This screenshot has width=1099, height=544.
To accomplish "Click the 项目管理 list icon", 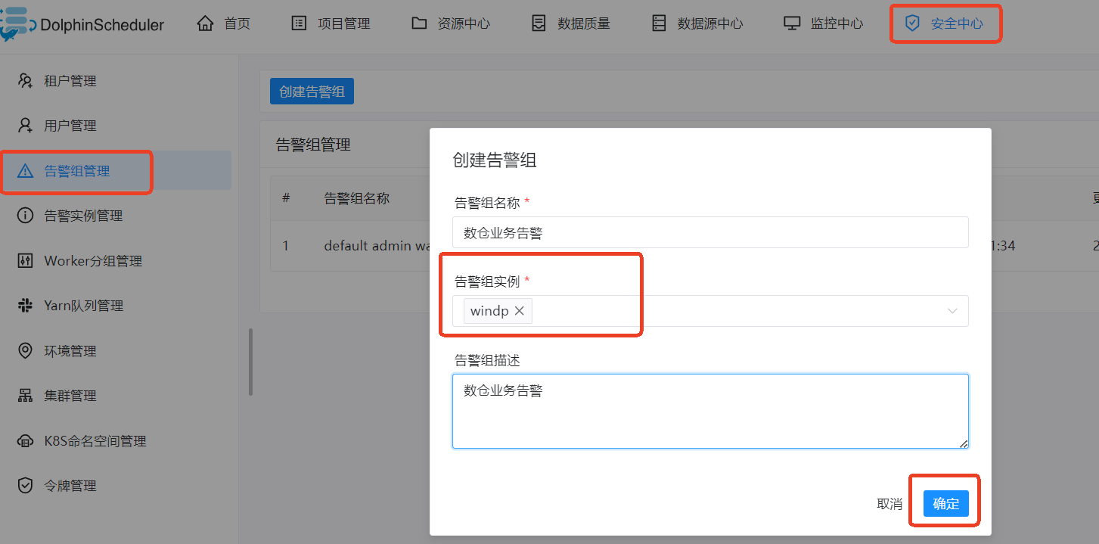I will (299, 23).
